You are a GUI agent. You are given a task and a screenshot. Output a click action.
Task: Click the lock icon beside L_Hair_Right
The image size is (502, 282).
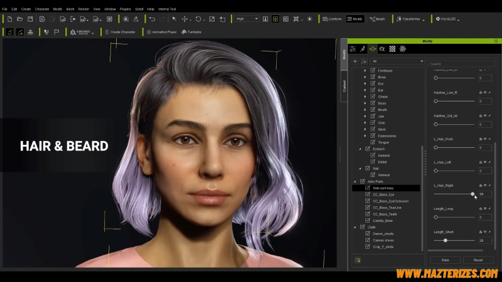[481, 185]
